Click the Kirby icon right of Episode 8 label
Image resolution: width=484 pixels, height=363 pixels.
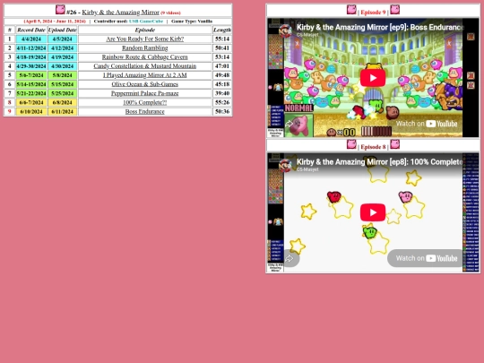pos(394,144)
